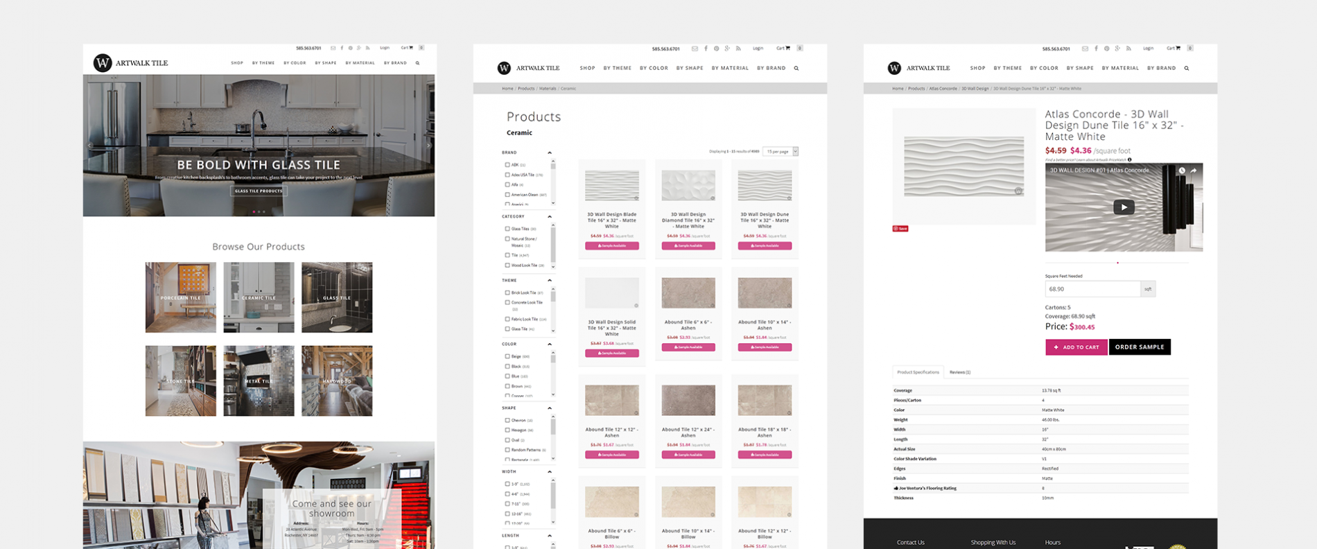Open the 3D Wall Design Diamond Tile product image

coord(688,186)
